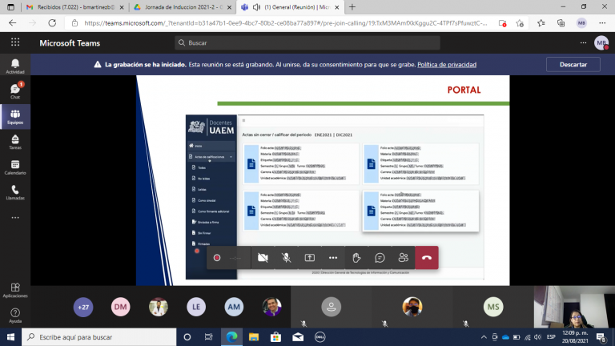Show the participants panel

click(x=404, y=258)
